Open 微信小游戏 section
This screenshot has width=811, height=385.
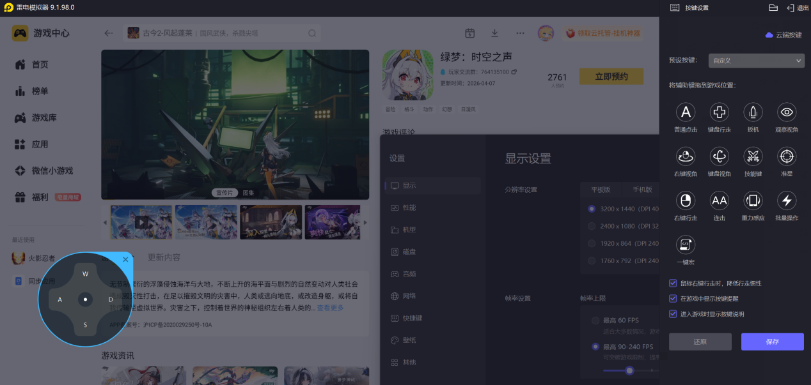(x=45, y=170)
